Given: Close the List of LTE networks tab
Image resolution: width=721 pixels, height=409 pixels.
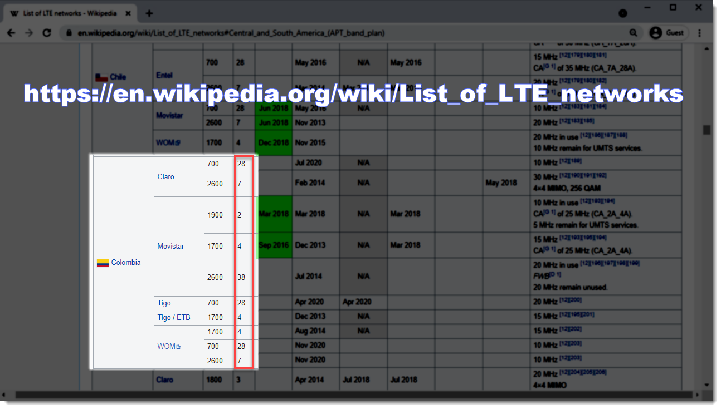Looking at the screenshot, I should 127,13.
